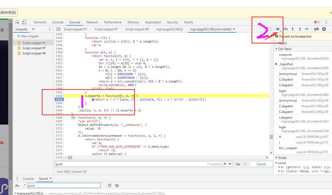Select the tt call stack frame
Screen dimensions: 332x195
pyautogui.click(x=303, y=136)
